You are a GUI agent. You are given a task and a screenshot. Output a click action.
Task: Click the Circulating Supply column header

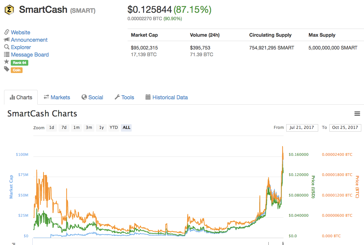pos(270,35)
